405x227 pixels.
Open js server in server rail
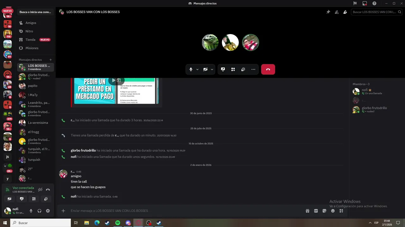click(x=8, y=157)
